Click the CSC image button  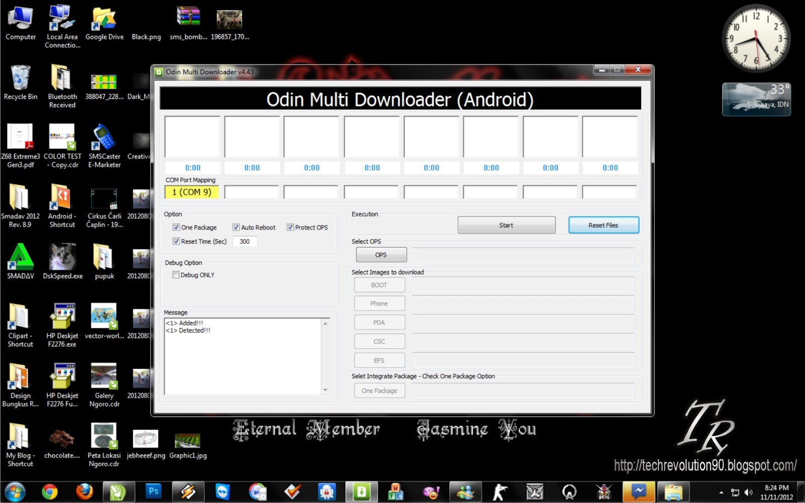379,341
